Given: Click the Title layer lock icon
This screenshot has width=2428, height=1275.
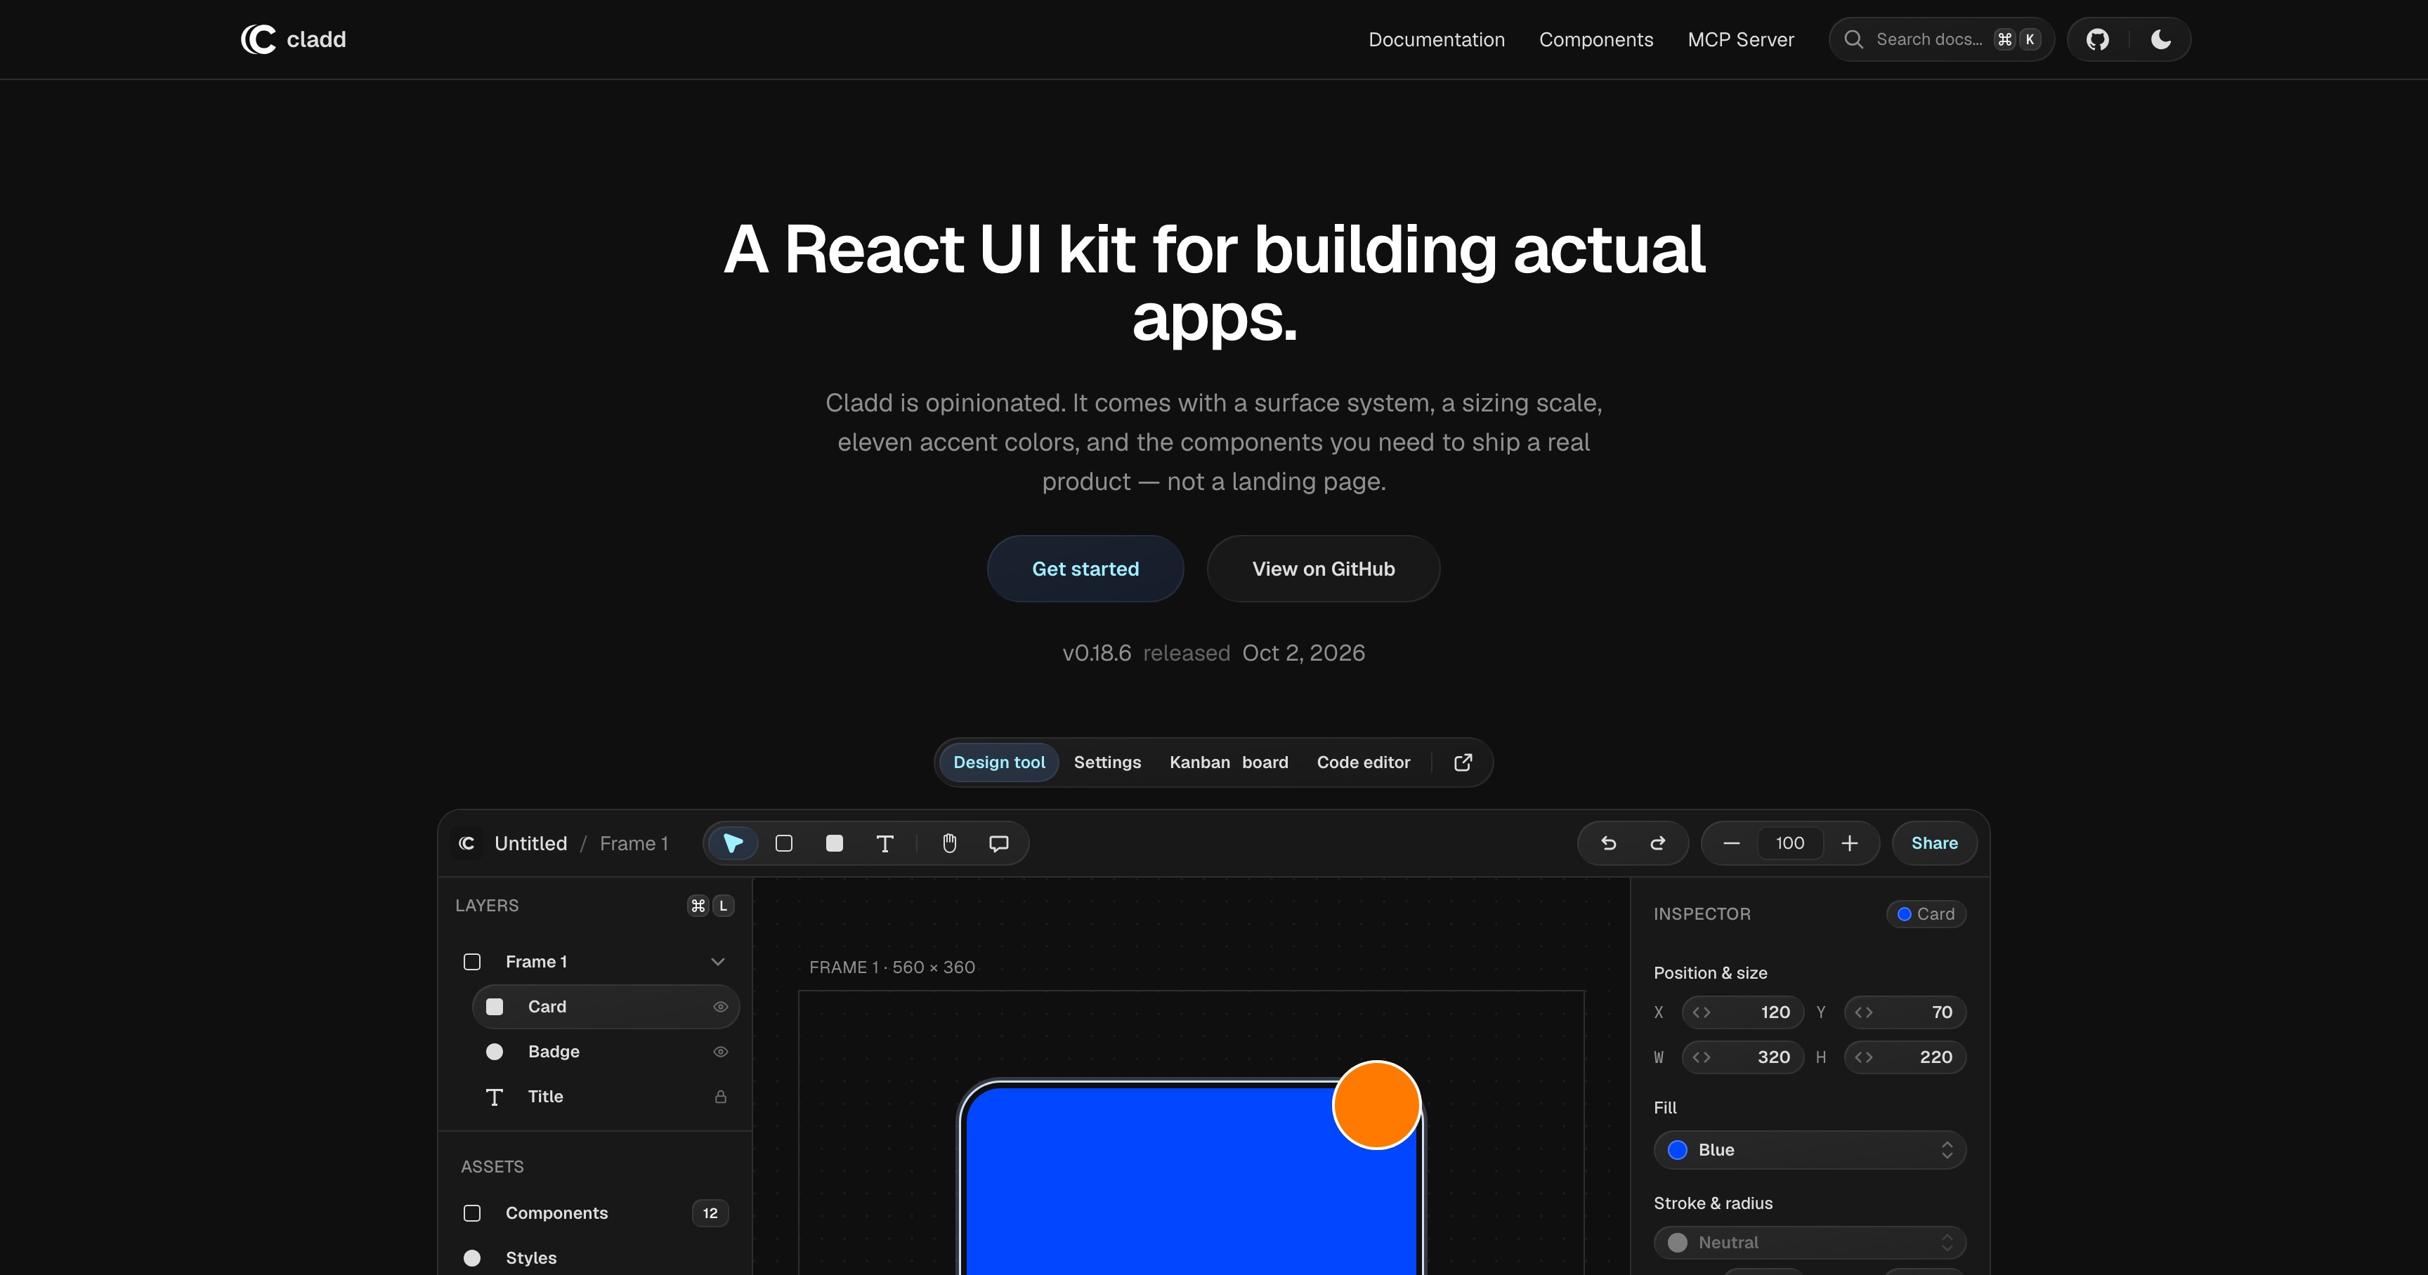Looking at the screenshot, I should [x=720, y=1096].
